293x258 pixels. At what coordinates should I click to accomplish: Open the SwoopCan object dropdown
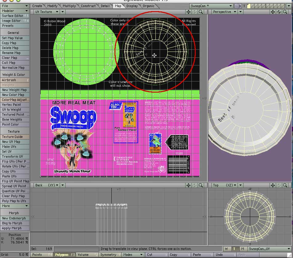point(211,6)
